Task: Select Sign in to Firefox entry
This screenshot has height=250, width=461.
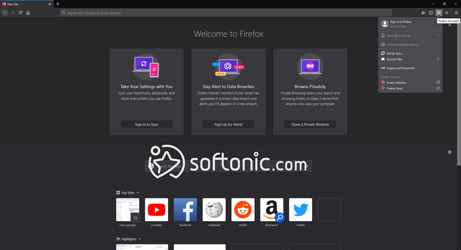Action: [410, 24]
